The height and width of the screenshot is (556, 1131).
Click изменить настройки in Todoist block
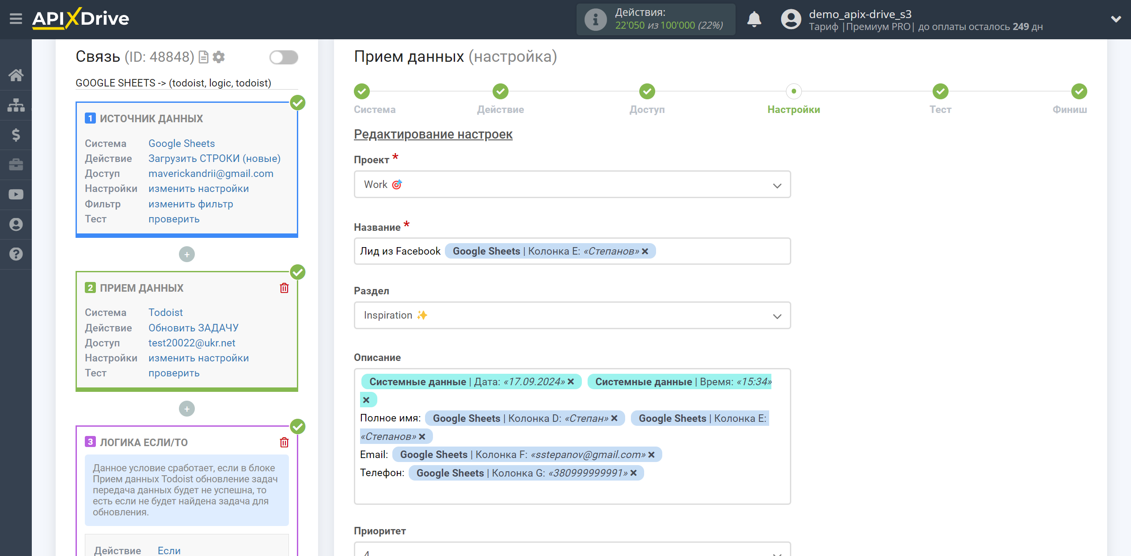point(199,358)
